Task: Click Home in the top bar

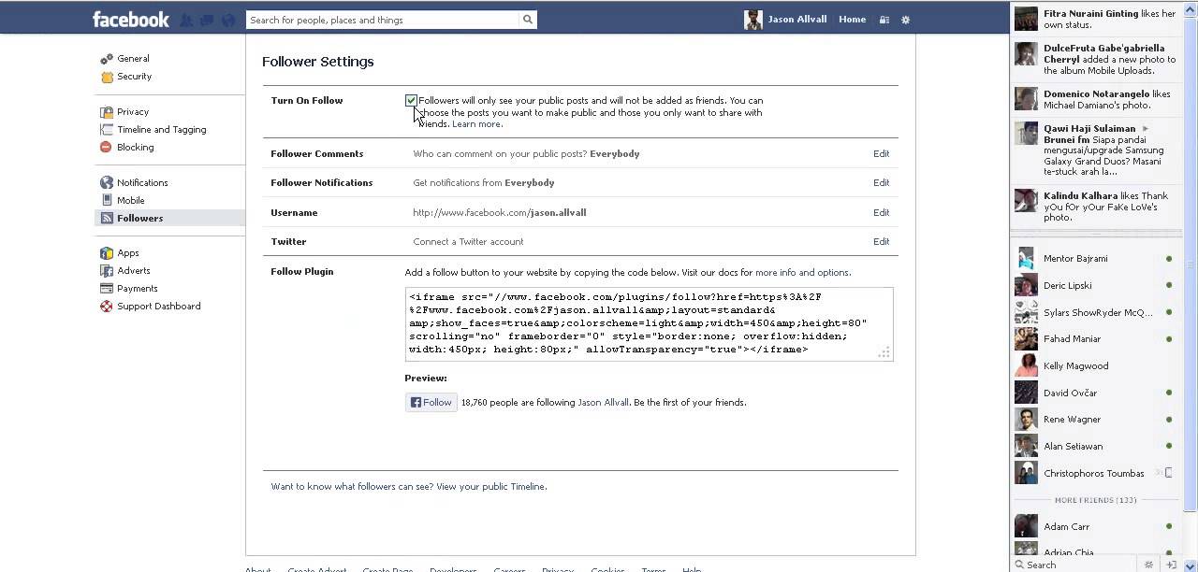Action: coord(852,20)
